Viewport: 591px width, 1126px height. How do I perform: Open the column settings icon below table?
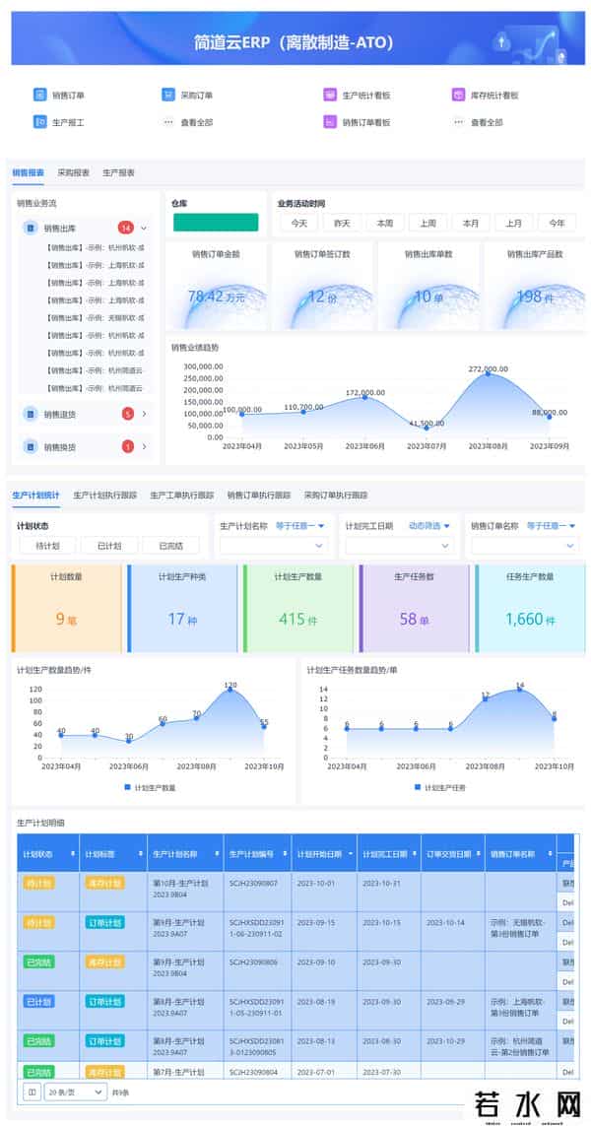click(32, 1092)
